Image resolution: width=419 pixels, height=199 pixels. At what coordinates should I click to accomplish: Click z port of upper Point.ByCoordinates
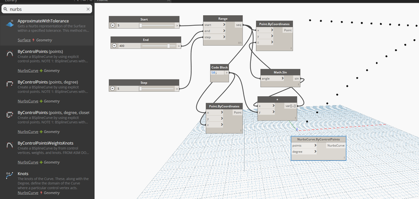[265, 42]
